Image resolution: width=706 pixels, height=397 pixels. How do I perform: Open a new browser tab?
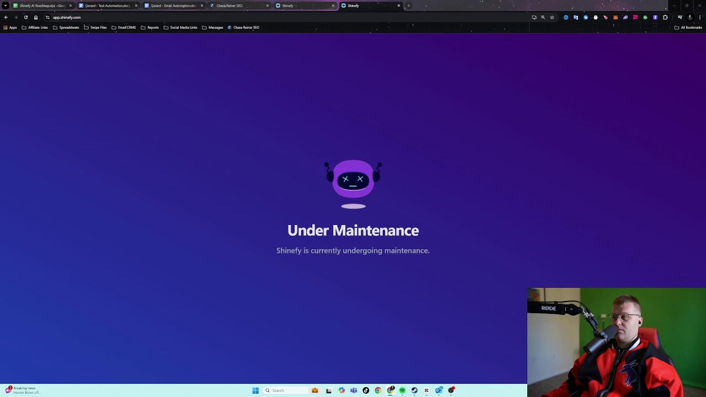click(408, 6)
